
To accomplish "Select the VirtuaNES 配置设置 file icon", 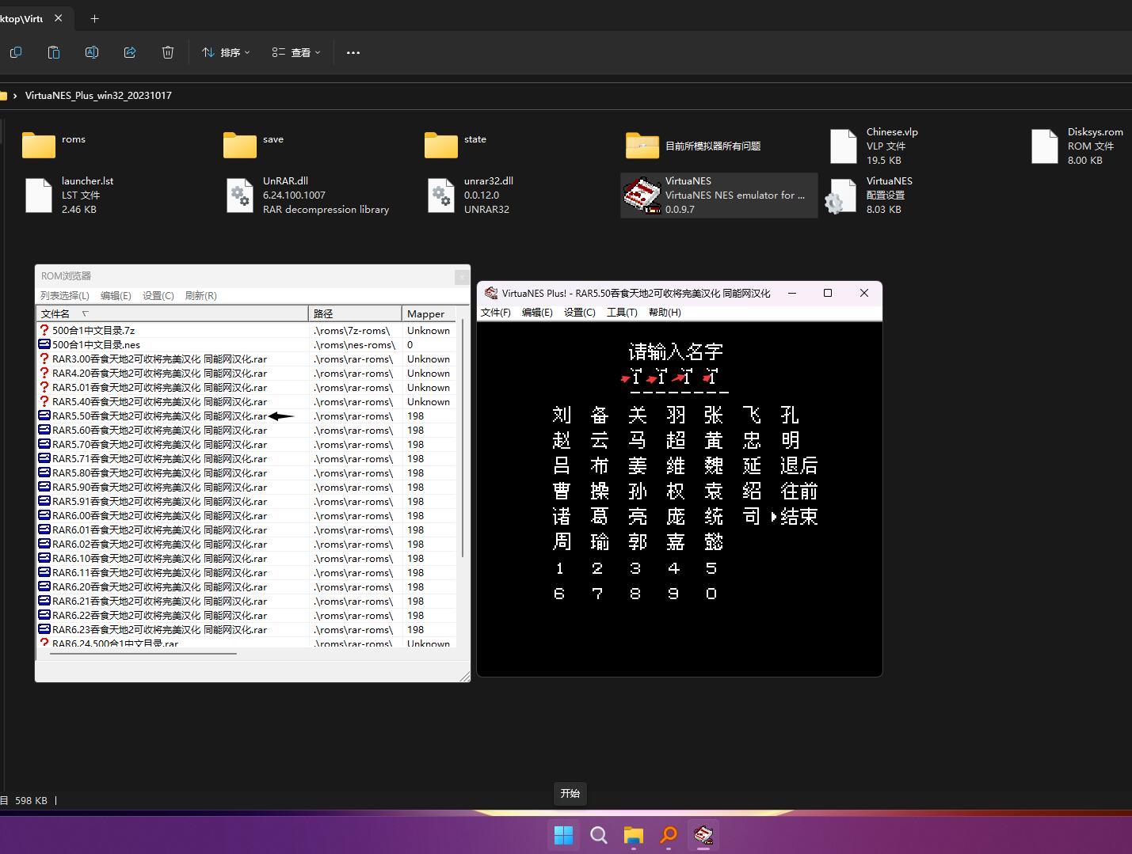I will (x=841, y=195).
